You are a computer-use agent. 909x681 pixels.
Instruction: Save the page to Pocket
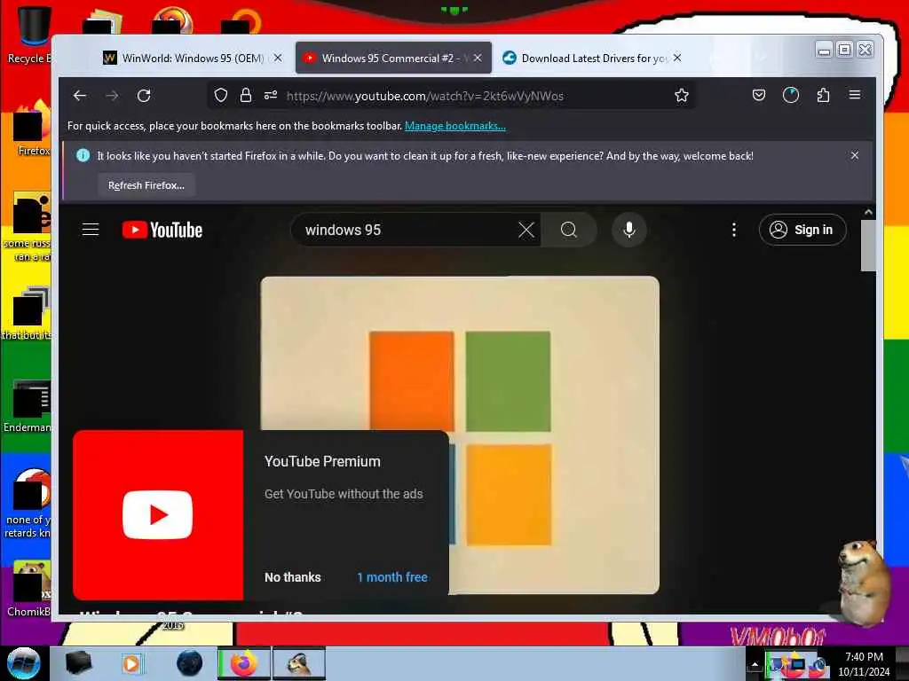coord(759,96)
